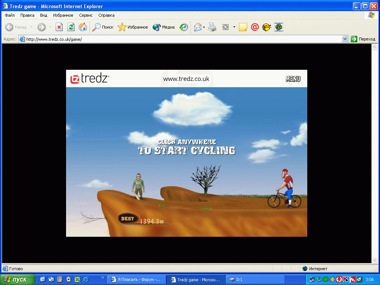Click the red @ toolbar icon
This screenshot has width=380, height=285.
255,27
